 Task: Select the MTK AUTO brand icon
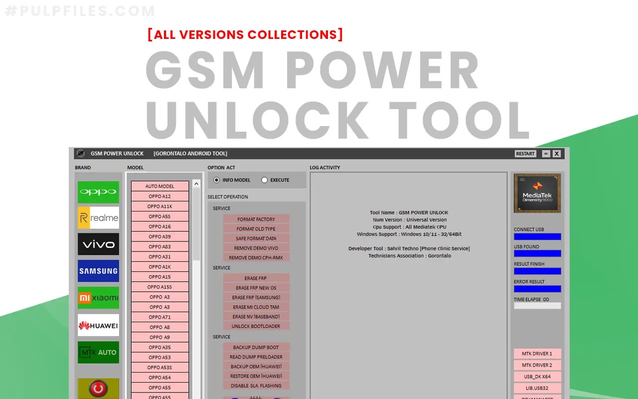click(x=98, y=352)
